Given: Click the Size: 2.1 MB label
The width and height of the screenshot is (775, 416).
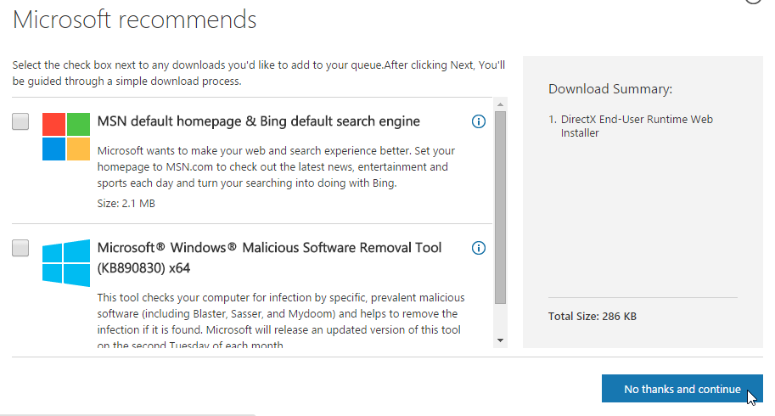Looking at the screenshot, I should click(x=126, y=203).
